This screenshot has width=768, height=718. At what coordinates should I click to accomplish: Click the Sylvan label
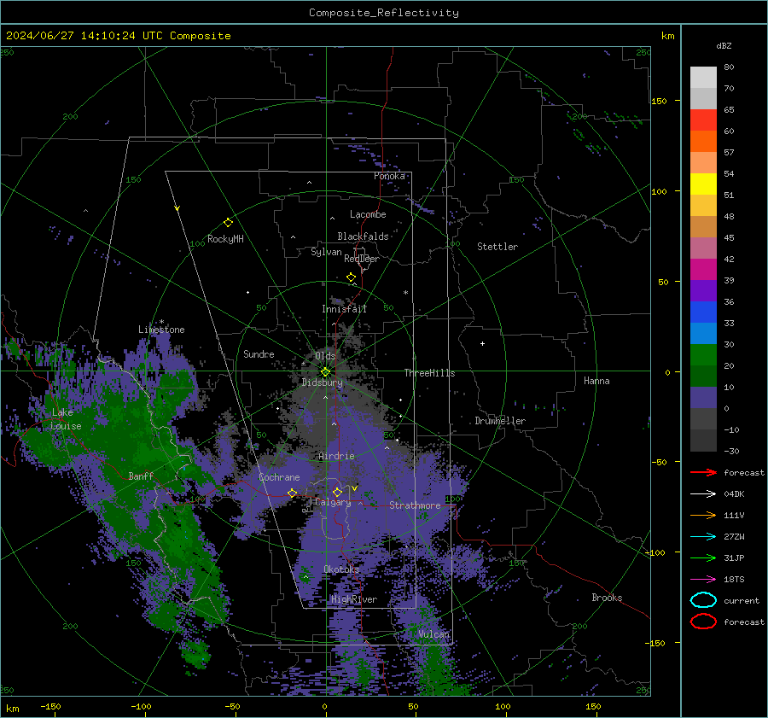[326, 252]
